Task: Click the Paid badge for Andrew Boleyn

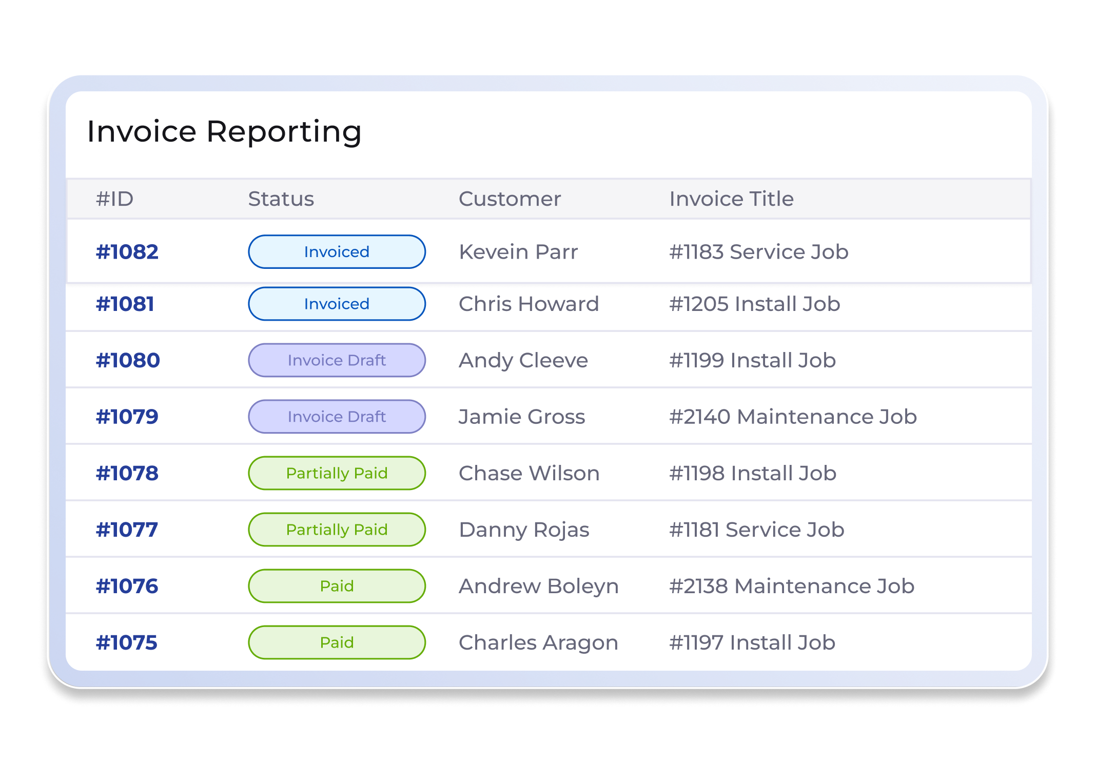Action: (337, 587)
